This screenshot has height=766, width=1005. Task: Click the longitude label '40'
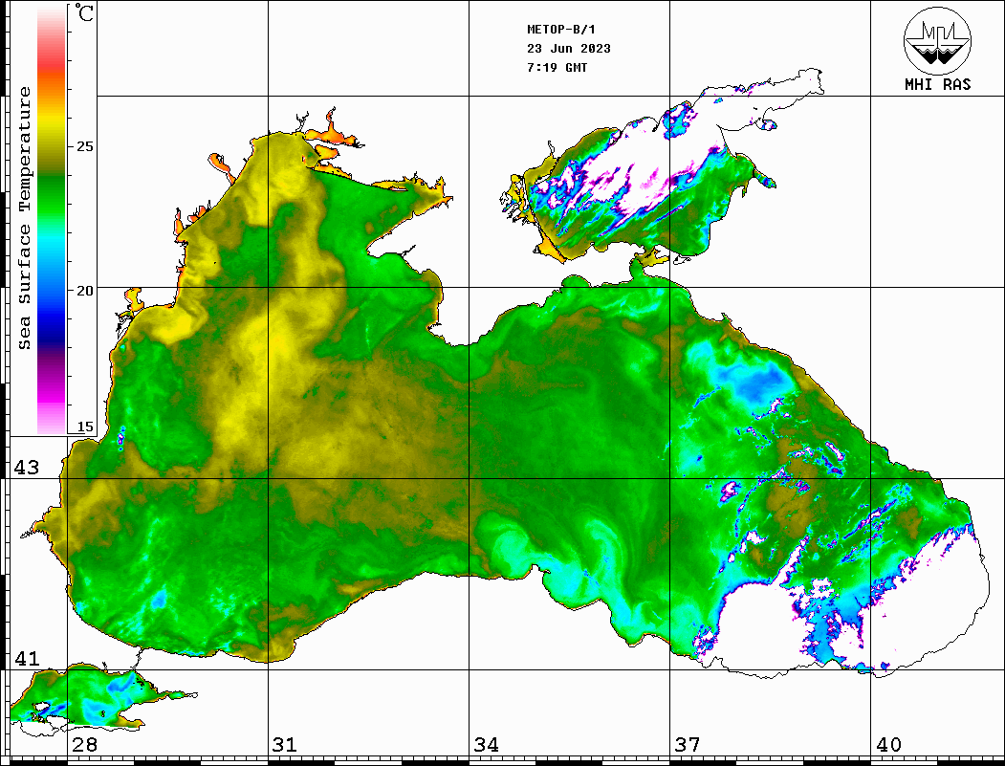coord(888,745)
